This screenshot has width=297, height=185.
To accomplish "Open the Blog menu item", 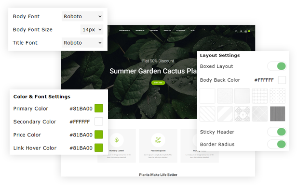I will click(192, 31).
